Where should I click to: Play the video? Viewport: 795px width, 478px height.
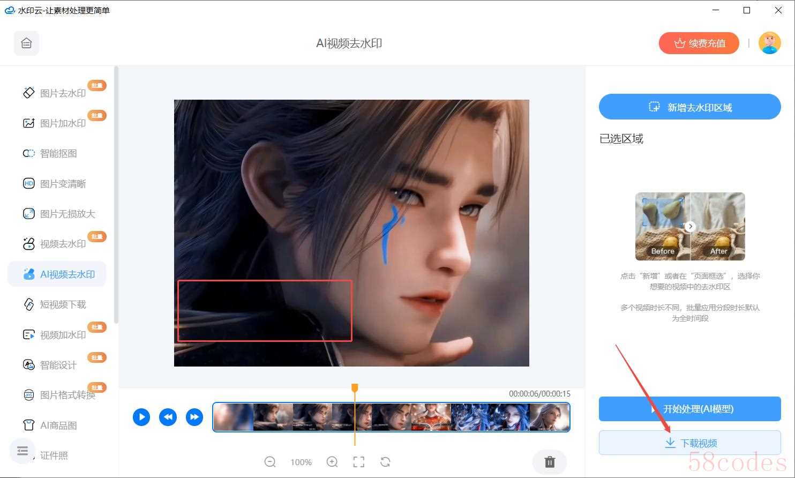coord(141,417)
